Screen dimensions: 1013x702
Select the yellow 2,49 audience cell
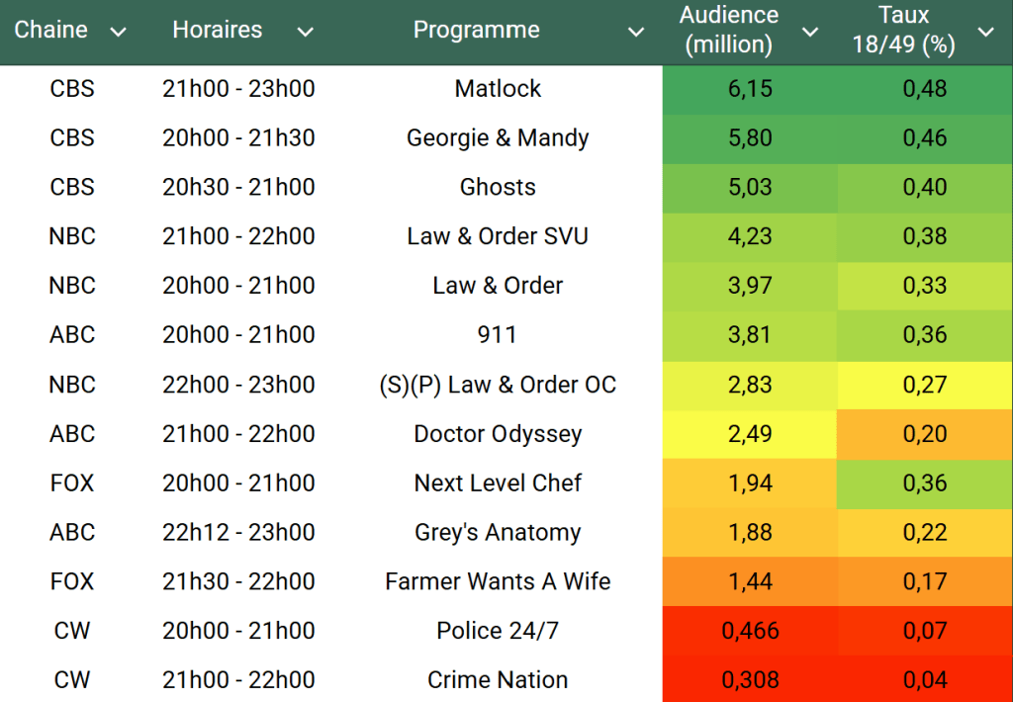coord(750,434)
